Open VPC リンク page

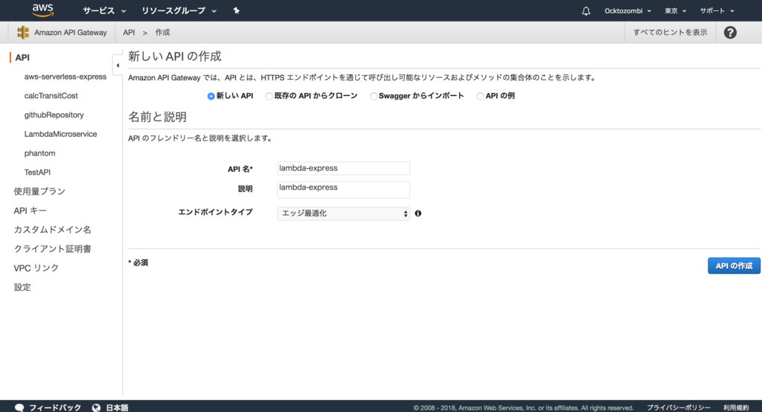[36, 268]
